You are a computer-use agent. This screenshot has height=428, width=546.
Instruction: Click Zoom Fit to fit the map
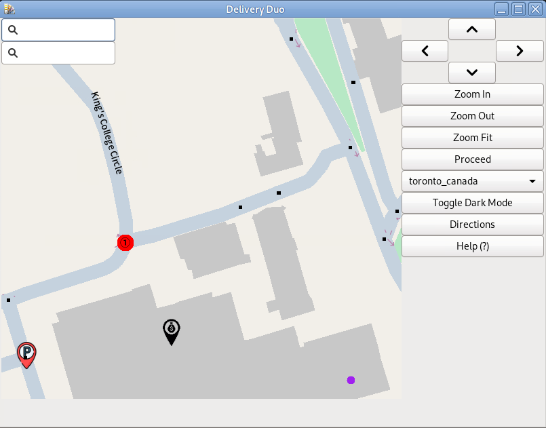coord(472,138)
